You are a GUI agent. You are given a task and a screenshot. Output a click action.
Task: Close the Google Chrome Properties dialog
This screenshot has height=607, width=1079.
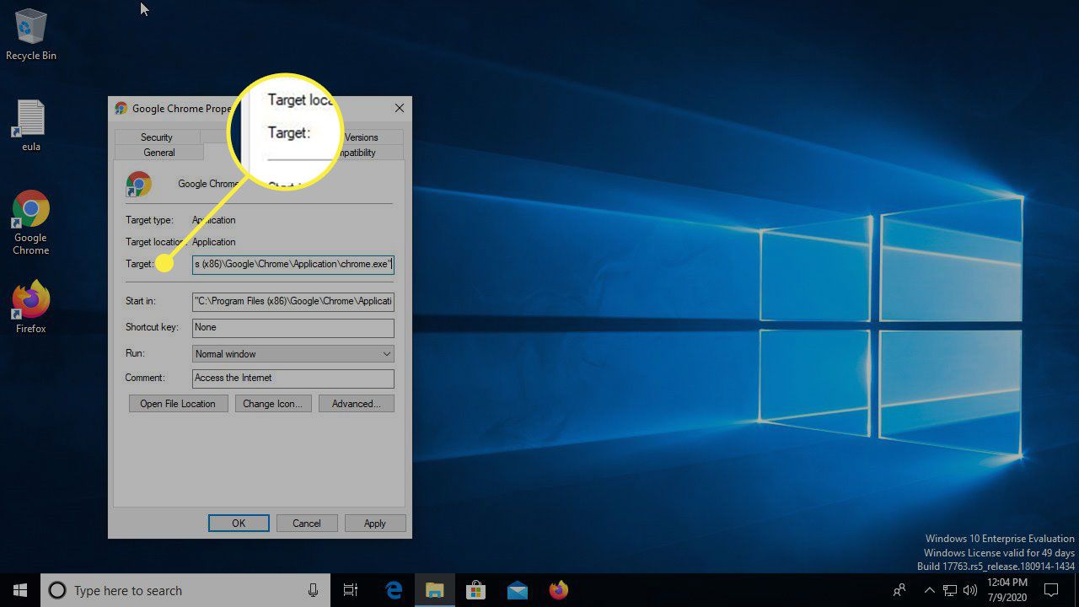400,108
